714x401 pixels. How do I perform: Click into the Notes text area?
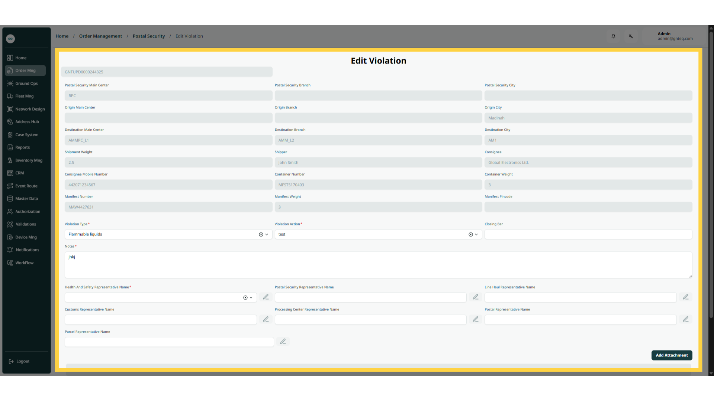[x=378, y=265]
